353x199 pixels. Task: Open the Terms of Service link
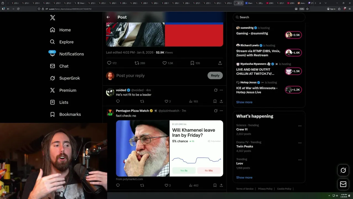click(x=245, y=189)
